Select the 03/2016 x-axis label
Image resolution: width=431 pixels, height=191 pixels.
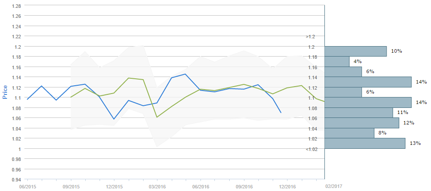(157, 186)
